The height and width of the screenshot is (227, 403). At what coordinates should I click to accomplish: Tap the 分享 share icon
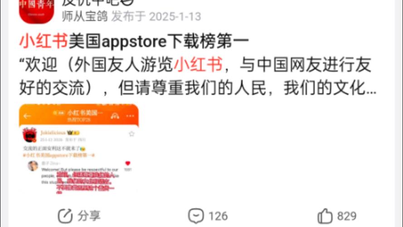tap(65, 216)
